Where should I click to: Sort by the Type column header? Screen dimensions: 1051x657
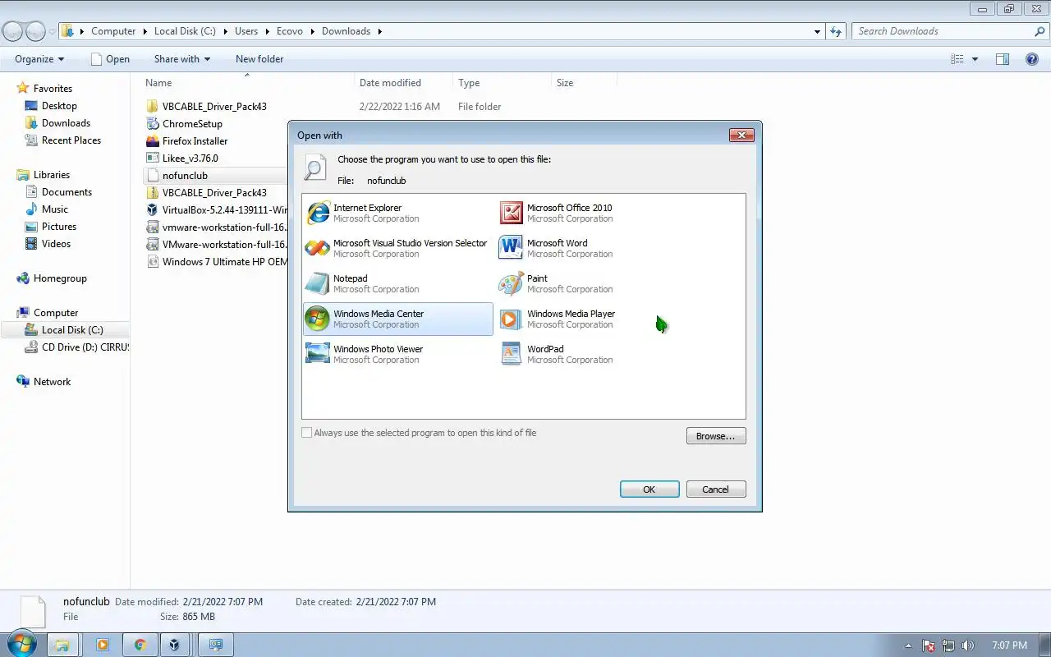pyautogui.click(x=502, y=83)
